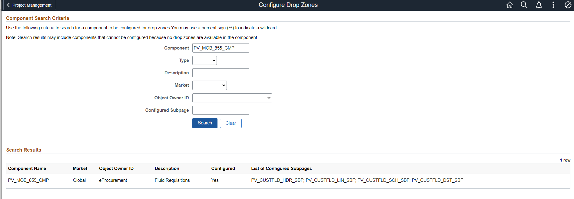Click the Fluid Requisitions description cell
574x199 pixels.
click(x=172, y=180)
